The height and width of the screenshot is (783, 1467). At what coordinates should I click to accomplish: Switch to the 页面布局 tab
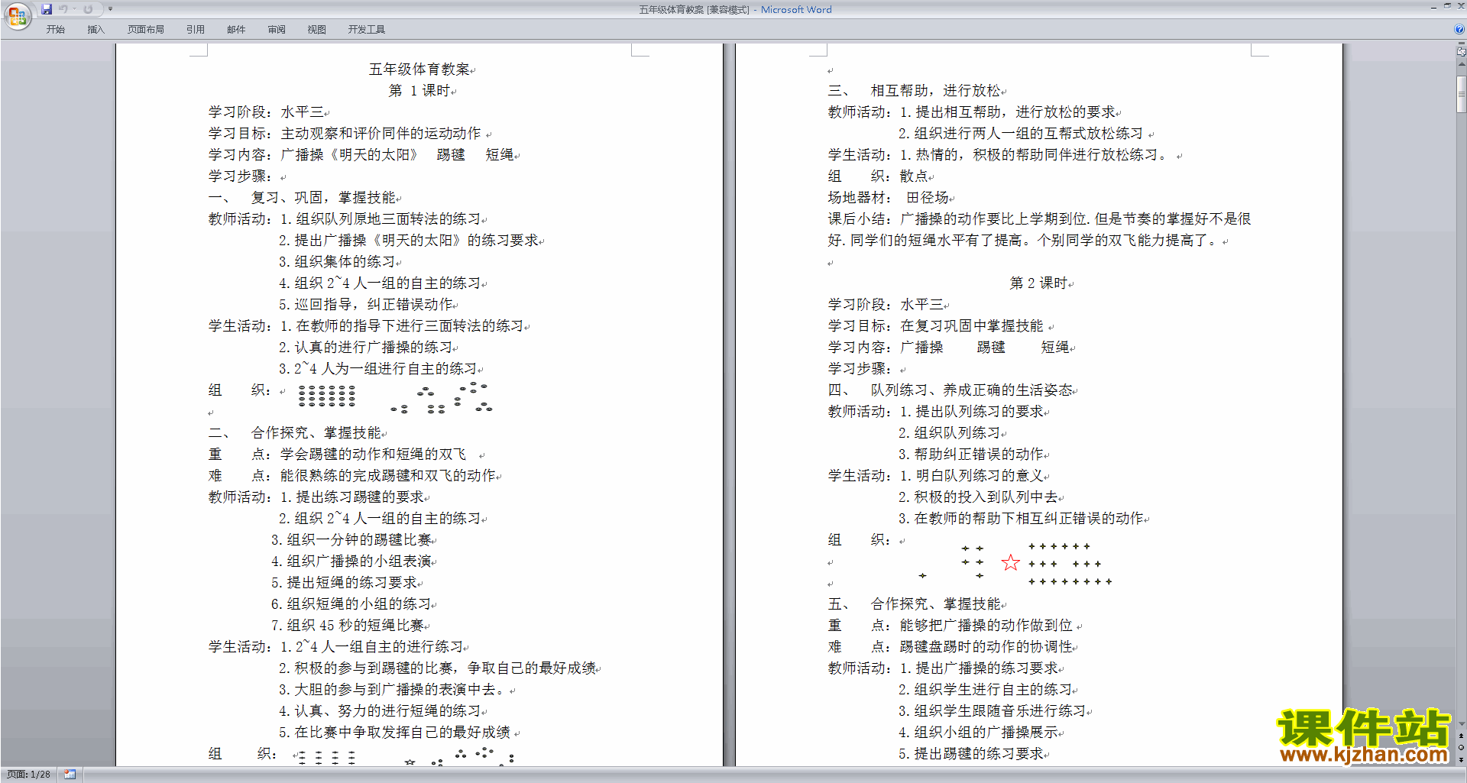click(146, 30)
